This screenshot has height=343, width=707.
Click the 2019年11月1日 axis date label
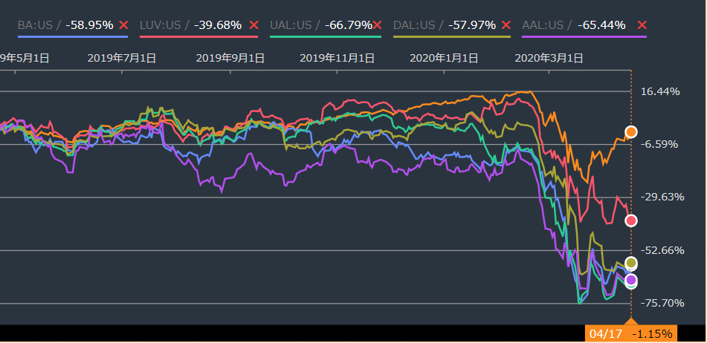coord(337,58)
